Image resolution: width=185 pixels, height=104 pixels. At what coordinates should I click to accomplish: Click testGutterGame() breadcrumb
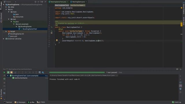(78, 5)
